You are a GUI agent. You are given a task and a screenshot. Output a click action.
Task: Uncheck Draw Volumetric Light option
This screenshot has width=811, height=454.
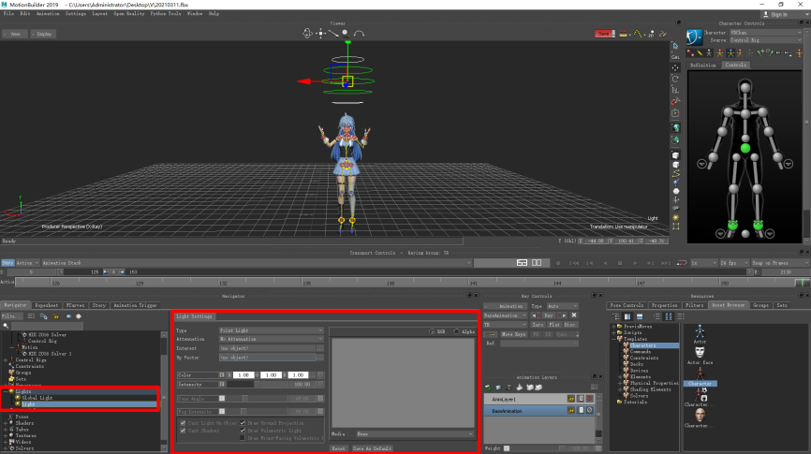pos(243,431)
